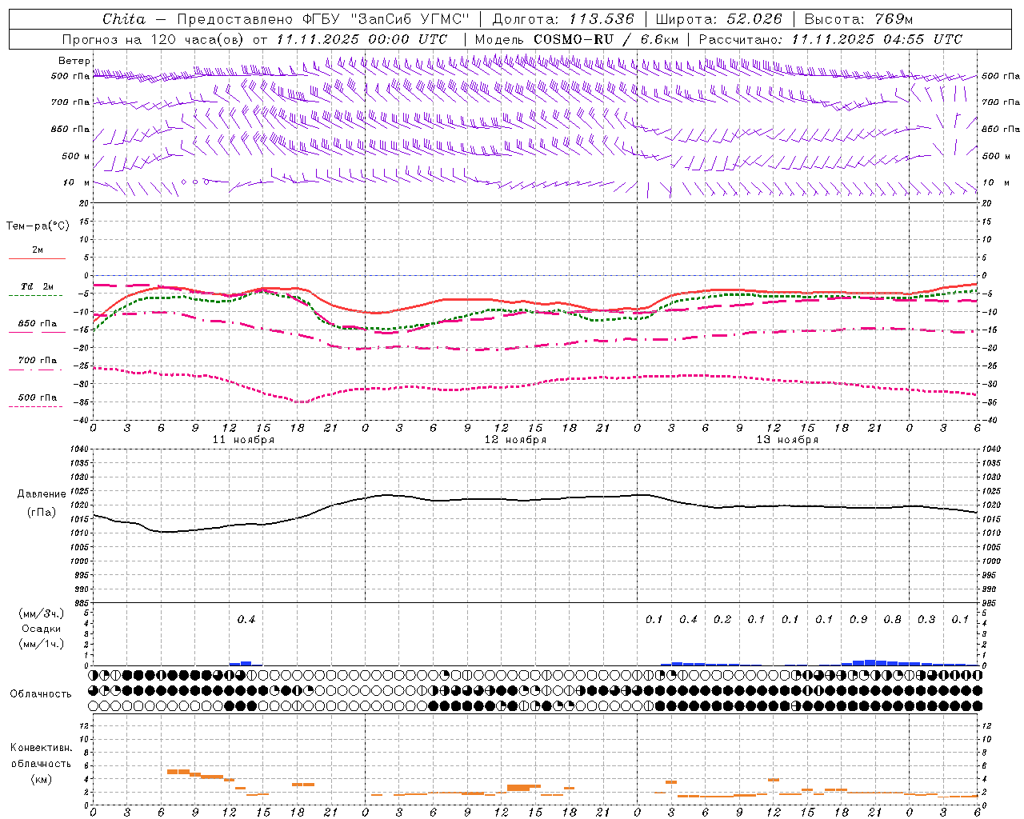Select forecast start "11.11.2025 00:00 UTC" text
This screenshot has height=819, width=1024.
pos(362,39)
